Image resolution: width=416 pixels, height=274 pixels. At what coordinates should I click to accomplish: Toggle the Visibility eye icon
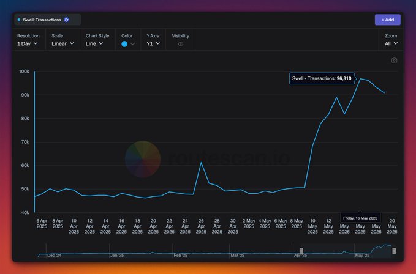(x=180, y=44)
